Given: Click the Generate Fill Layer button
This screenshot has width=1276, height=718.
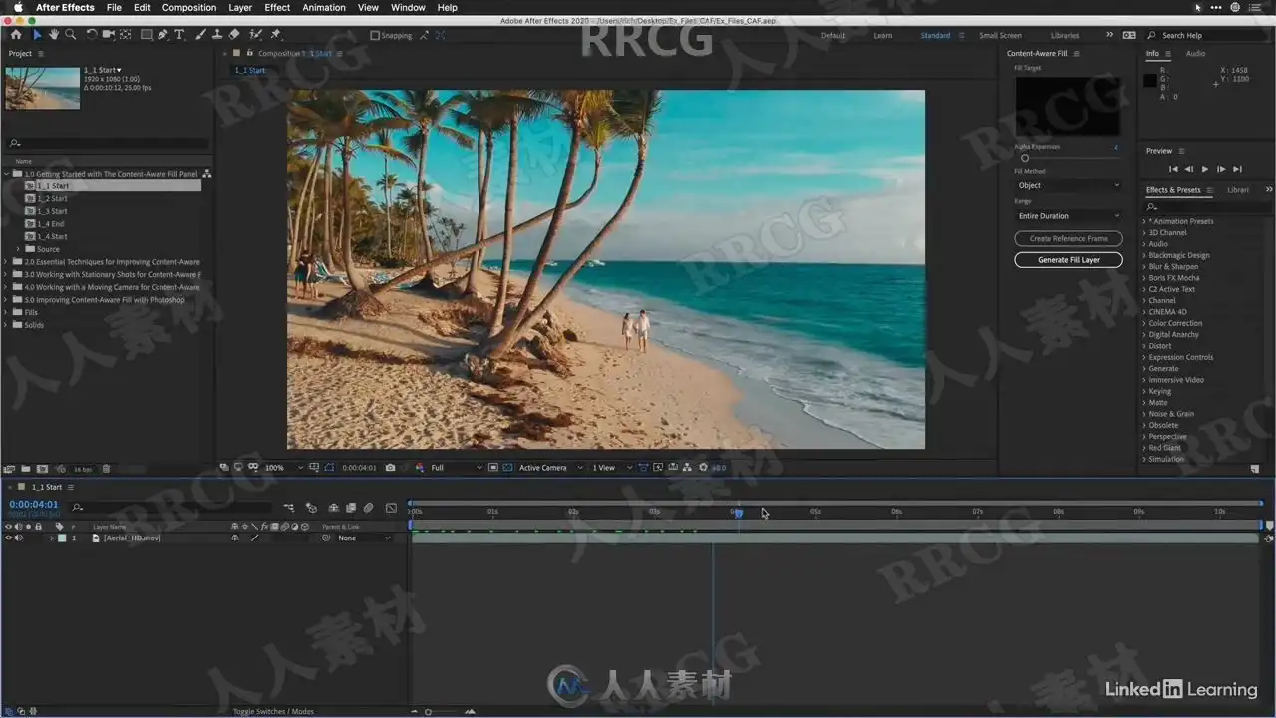Looking at the screenshot, I should 1068,260.
